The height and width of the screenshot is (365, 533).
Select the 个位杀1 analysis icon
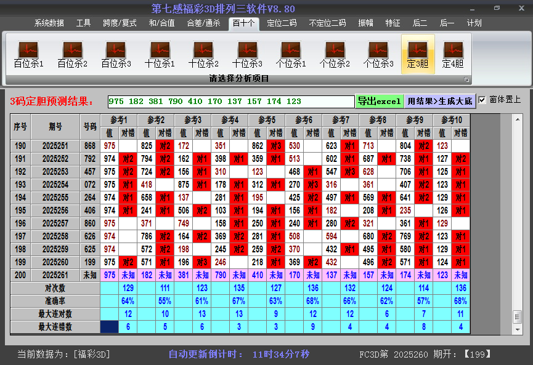pos(291,54)
